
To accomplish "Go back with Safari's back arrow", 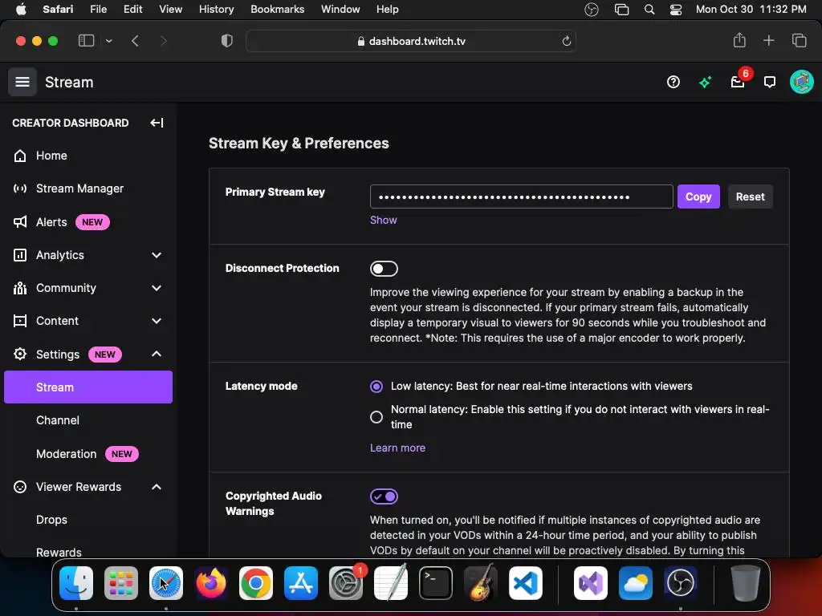I will (135, 41).
